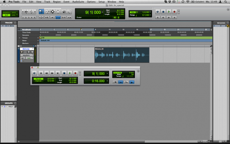Toggle Conductor tempo ruler button
The height and width of the screenshot is (144, 230).
132,82
